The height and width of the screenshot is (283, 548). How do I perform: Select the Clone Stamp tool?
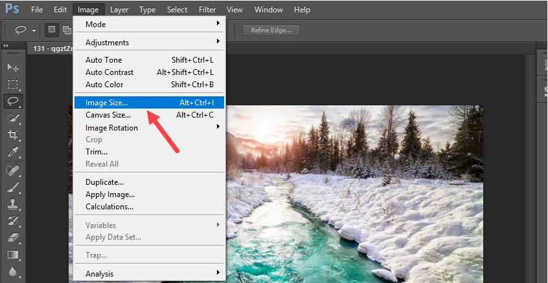pyautogui.click(x=12, y=204)
